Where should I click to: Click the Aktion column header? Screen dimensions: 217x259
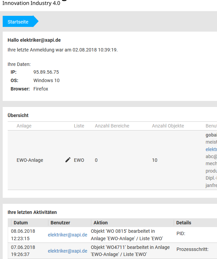pos(101,223)
